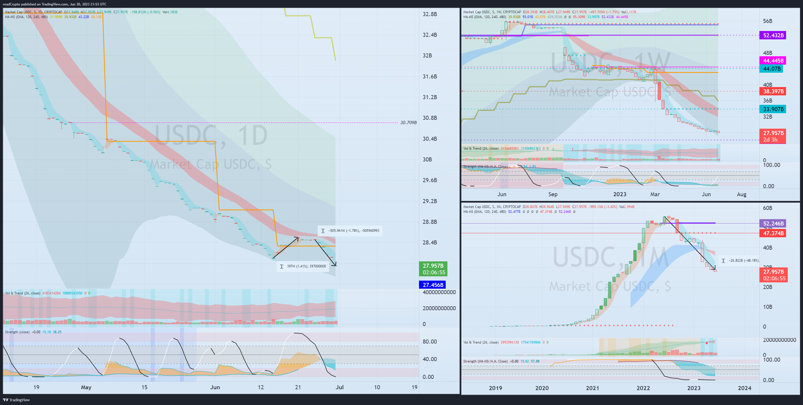
Task: Click the 28.8B price axis label
Action: point(430,221)
